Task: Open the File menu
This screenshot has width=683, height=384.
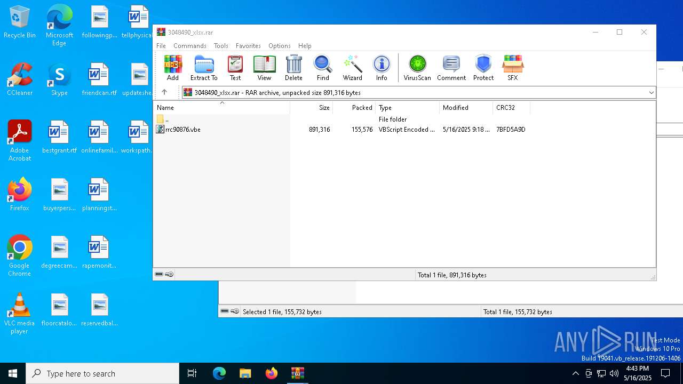Action: tap(161, 46)
